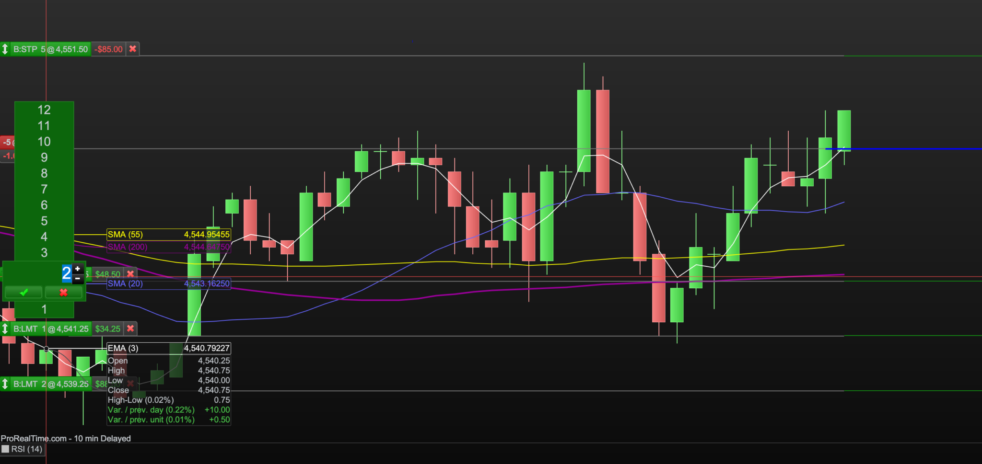Click the square icon beside RSI (14)
This screenshot has height=464, width=982.
[5, 449]
